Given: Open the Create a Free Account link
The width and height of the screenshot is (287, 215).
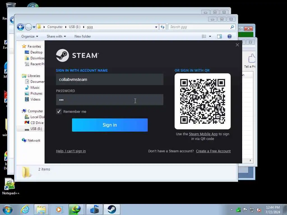Looking at the screenshot, I should [x=213, y=151].
